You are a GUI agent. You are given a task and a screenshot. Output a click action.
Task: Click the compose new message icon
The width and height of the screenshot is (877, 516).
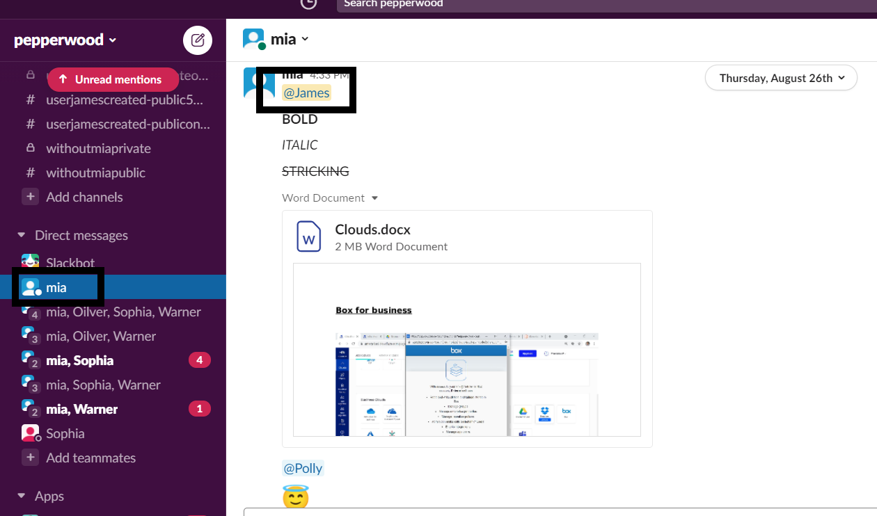pyautogui.click(x=198, y=40)
